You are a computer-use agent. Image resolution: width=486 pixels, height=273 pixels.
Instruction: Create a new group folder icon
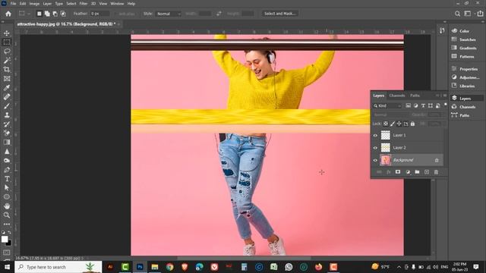click(417, 172)
